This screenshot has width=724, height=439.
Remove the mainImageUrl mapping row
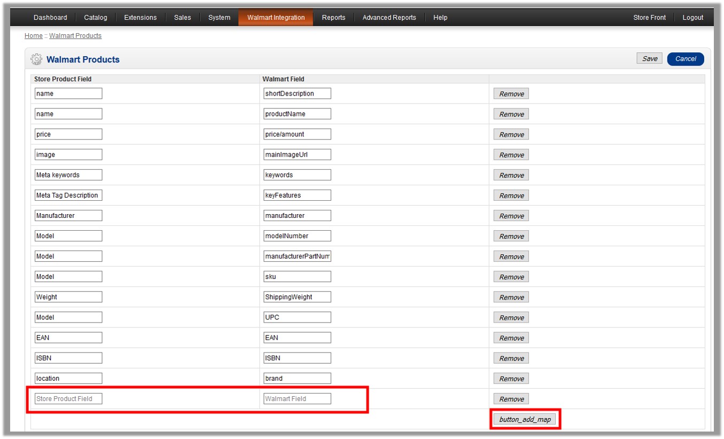[x=511, y=155]
